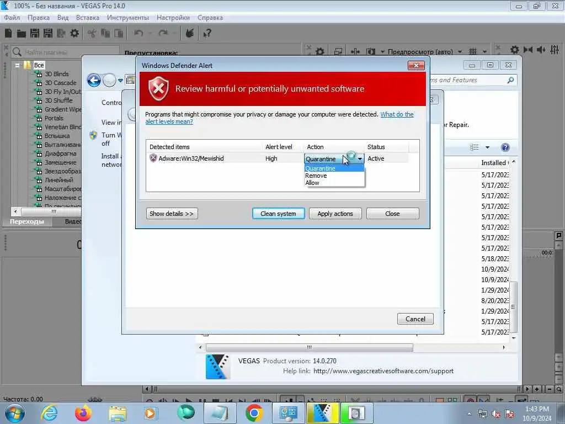The image size is (565, 424).
Task: Open Google Chrome from taskbar
Action: 254,413
